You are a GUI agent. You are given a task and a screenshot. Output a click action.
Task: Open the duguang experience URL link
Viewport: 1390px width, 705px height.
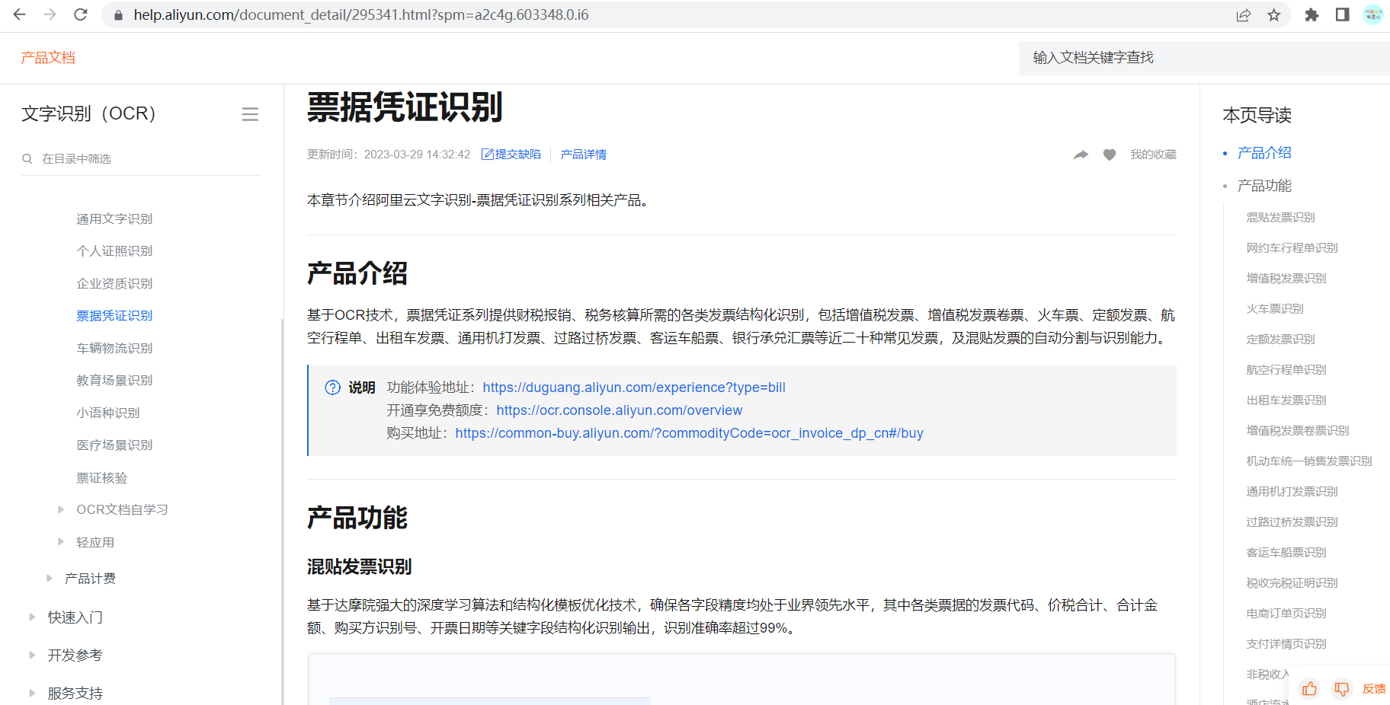coord(634,388)
